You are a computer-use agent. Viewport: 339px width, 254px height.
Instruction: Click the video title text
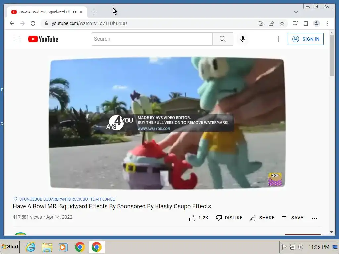pyautogui.click(x=112, y=206)
